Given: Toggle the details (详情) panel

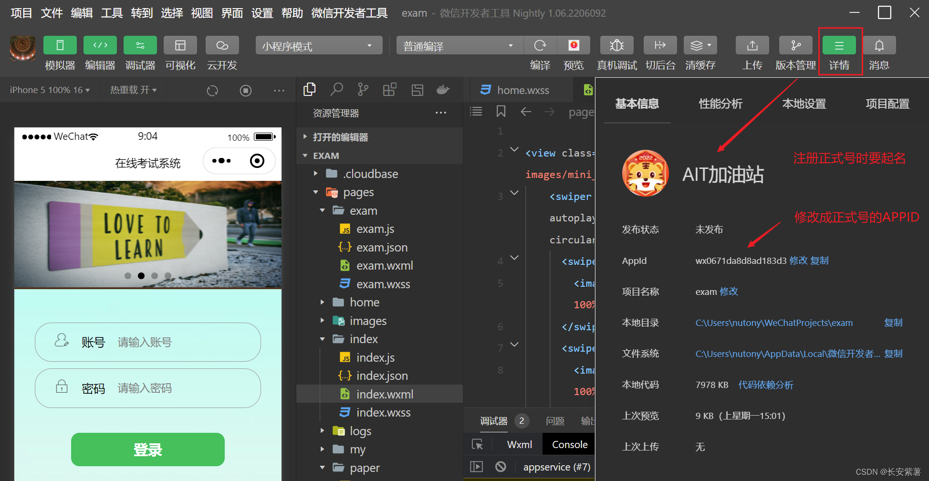Looking at the screenshot, I should [x=839, y=45].
